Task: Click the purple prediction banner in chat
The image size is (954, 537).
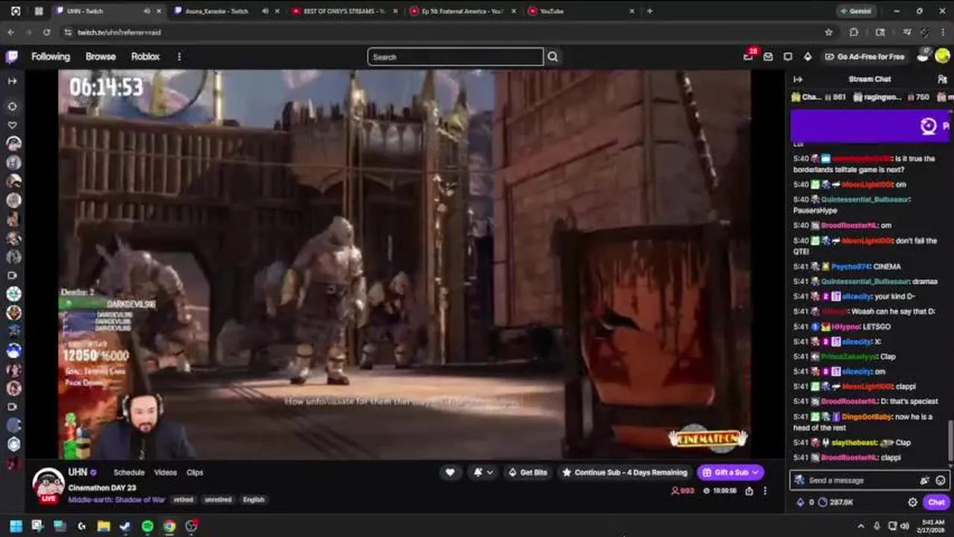Action: 870,126
